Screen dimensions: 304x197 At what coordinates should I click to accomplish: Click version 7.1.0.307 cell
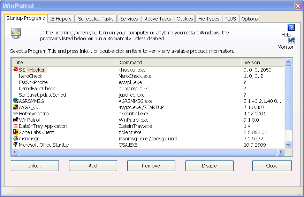(254, 107)
